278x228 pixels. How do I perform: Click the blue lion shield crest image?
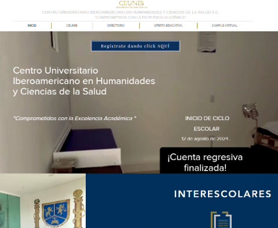pos(56,211)
